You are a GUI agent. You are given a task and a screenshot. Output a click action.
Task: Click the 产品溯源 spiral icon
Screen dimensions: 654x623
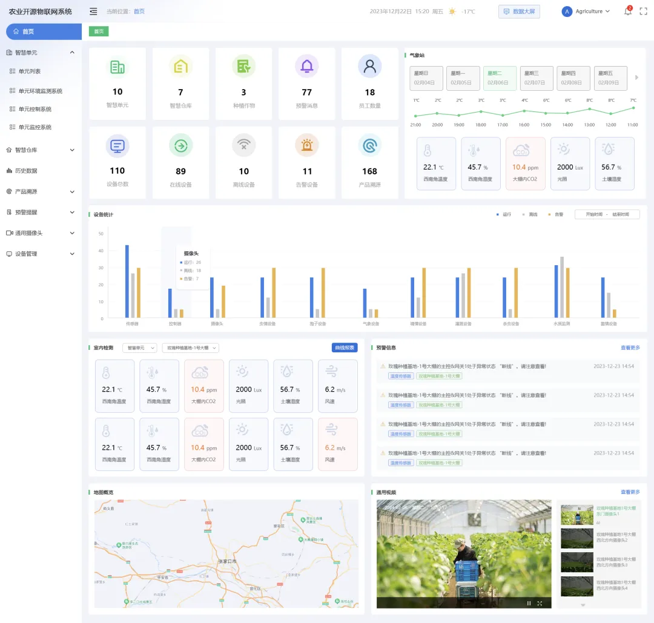click(370, 145)
